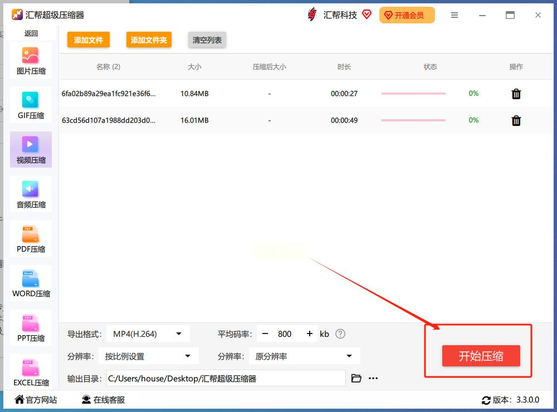Image resolution: width=557 pixels, height=412 pixels.
Task: Open the 图片压缩 image compression tool
Action: coord(31,60)
